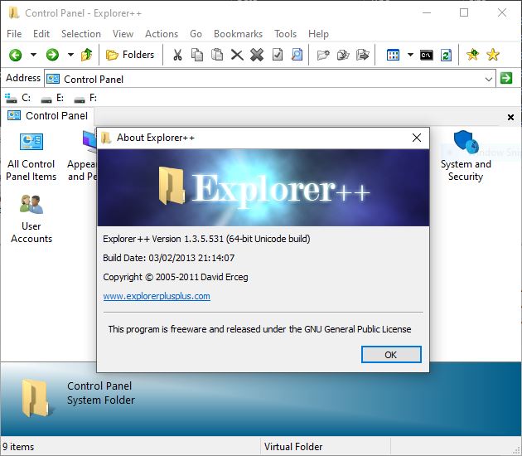
Task: Open the Go menu
Action: pos(196,34)
